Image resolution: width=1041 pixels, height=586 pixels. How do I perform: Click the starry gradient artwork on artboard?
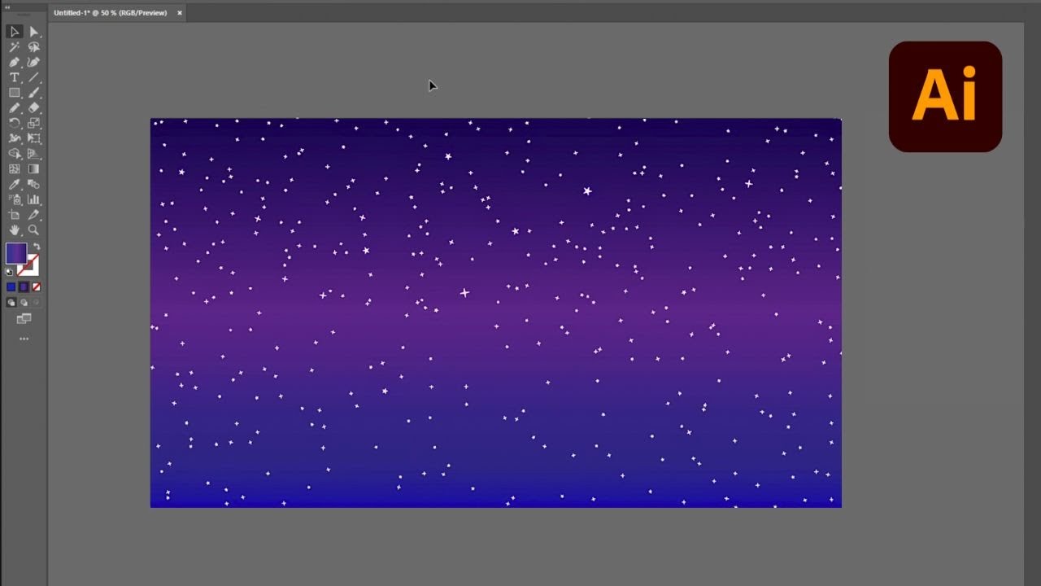coord(496,313)
